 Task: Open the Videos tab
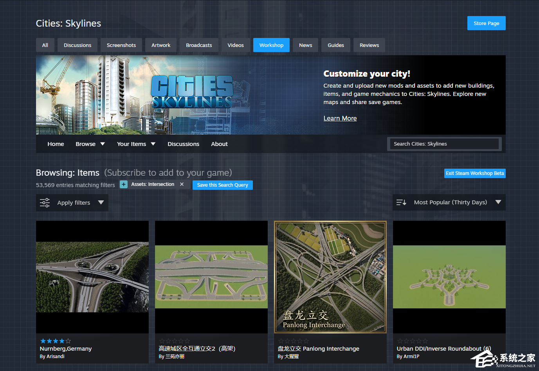point(236,45)
